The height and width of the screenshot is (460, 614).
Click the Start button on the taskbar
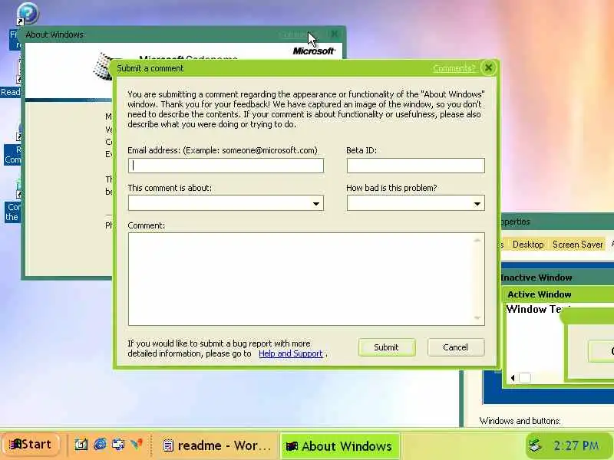31,445
